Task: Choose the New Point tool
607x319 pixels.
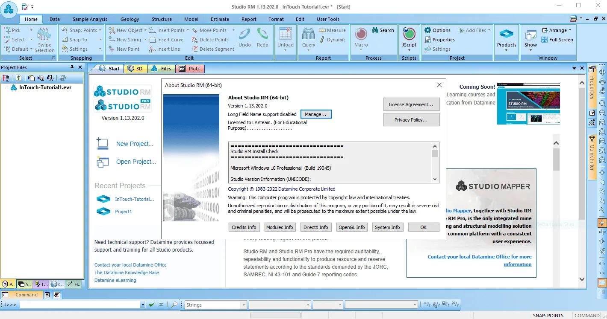Action: point(124,49)
